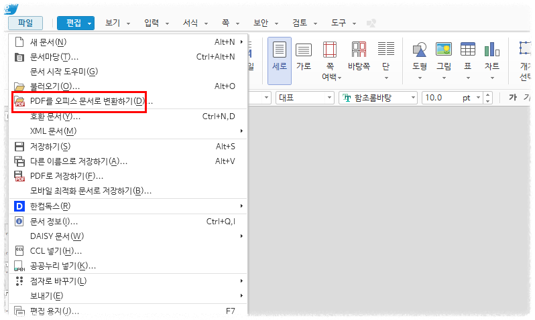
Task: Insert a picture with 그림 icon
Action: click(444, 50)
